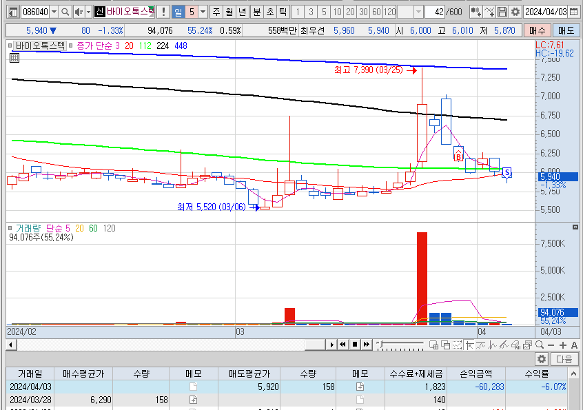The height and width of the screenshot is (410, 583).
Task: Click the 수수료+제세금 column header
Action: tap(416, 373)
